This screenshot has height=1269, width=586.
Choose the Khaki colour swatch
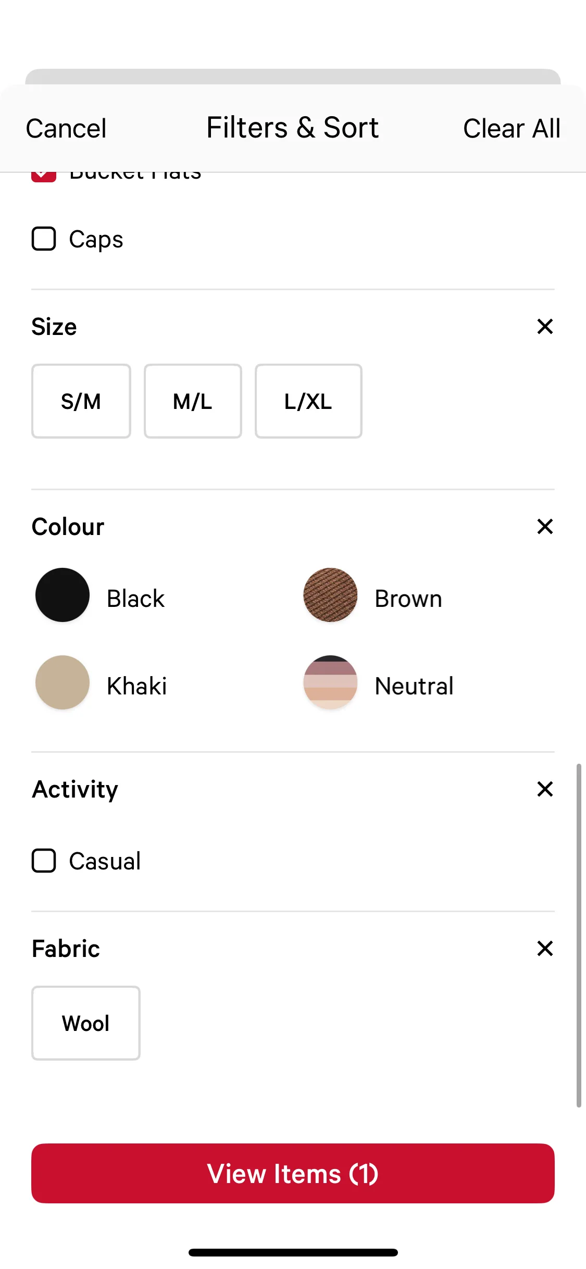tap(63, 682)
